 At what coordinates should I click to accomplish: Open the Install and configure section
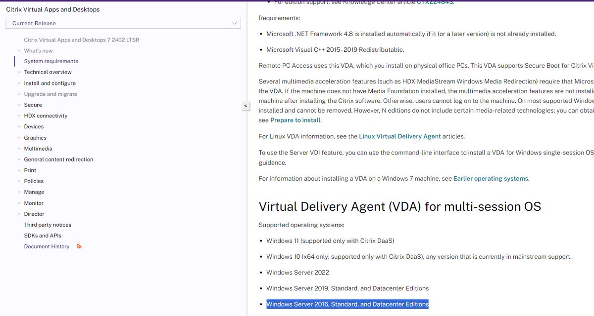tap(50, 83)
